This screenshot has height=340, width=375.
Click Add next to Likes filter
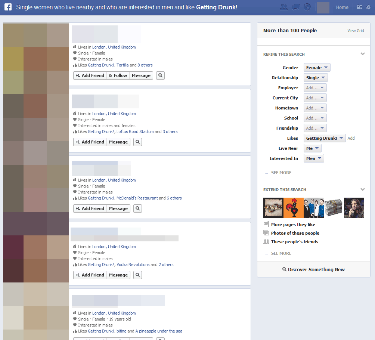[351, 138]
